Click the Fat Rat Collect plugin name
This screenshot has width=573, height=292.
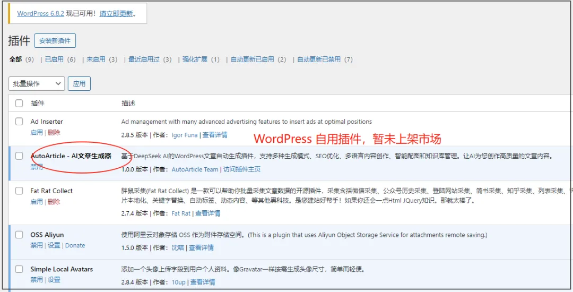[51, 191]
